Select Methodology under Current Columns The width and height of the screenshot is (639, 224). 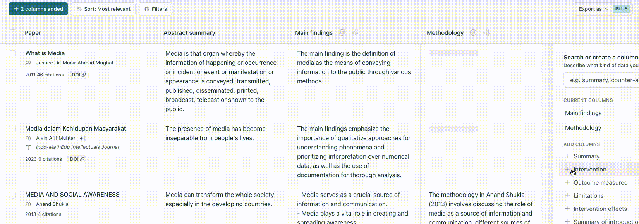click(583, 128)
